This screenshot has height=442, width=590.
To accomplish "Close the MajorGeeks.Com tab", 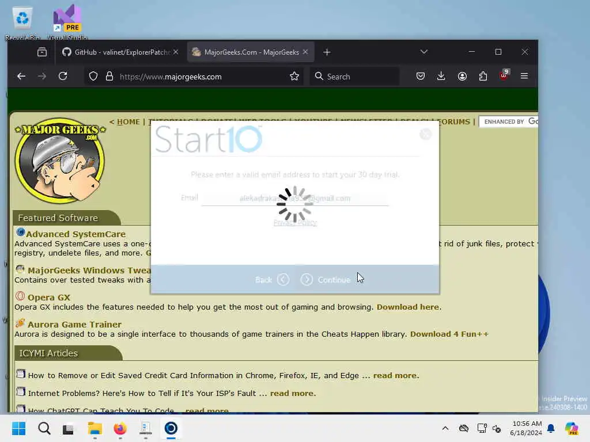I will click(305, 52).
